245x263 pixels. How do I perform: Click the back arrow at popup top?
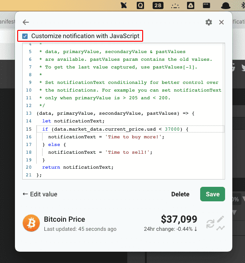pos(26,22)
